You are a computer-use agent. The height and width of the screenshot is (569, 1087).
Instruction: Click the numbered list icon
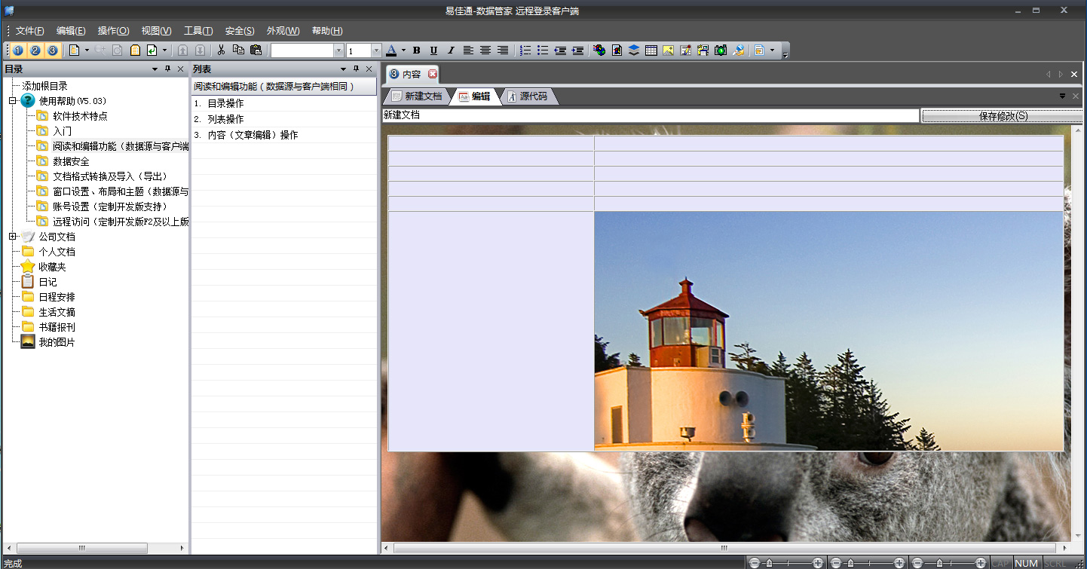[x=525, y=50]
